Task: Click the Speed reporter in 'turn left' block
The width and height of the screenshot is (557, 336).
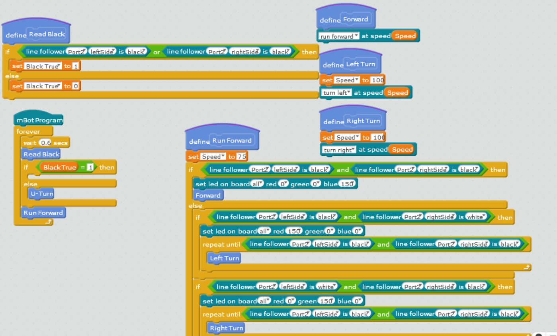Action: click(x=397, y=93)
